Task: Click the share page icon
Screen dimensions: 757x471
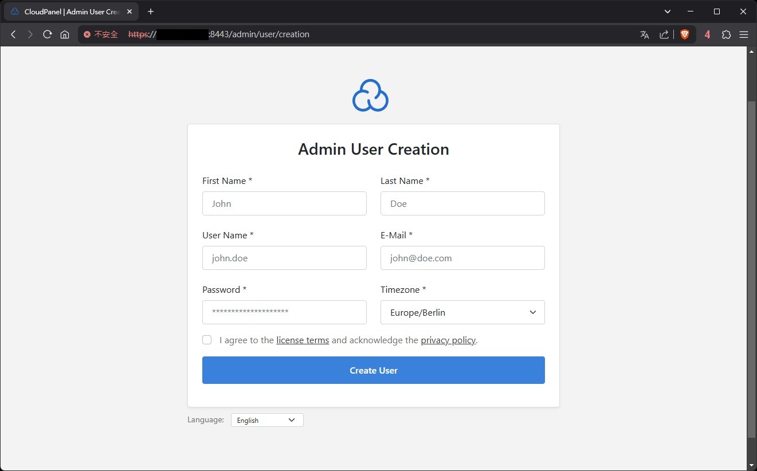Action: (x=664, y=34)
